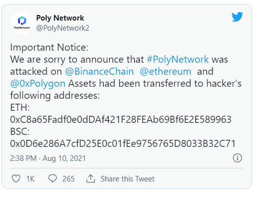Click the ETH hacker address text
The image size is (262, 199).
121,119
